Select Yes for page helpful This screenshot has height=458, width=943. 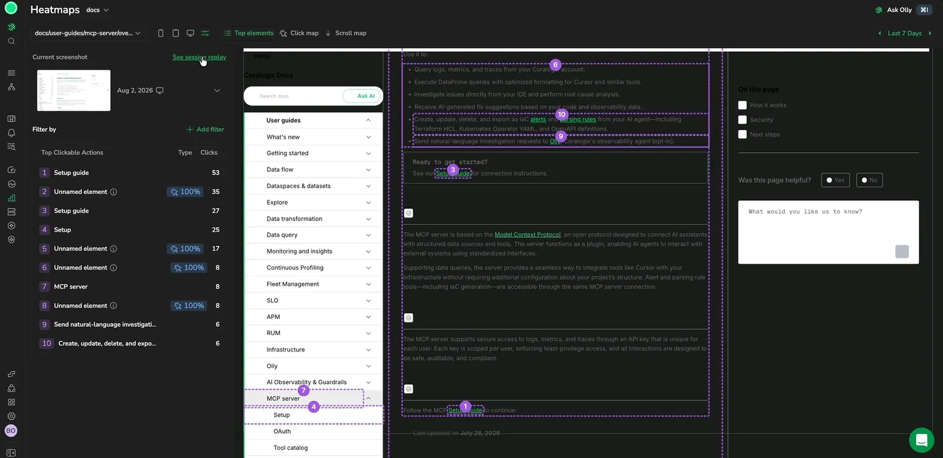[x=835, y=180]
